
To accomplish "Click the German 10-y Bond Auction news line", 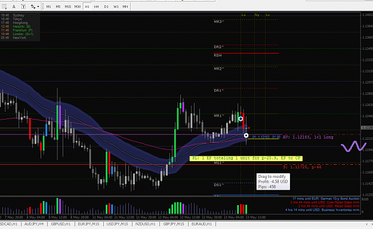I will 326,199.
